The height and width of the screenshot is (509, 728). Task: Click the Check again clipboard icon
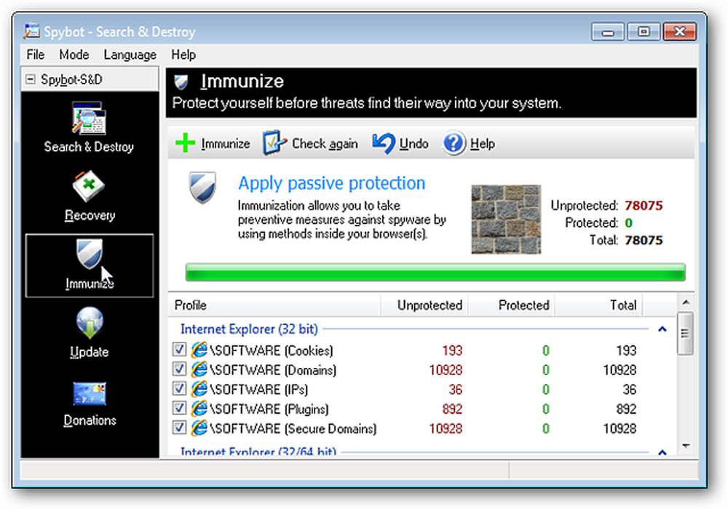click(274, 143)
